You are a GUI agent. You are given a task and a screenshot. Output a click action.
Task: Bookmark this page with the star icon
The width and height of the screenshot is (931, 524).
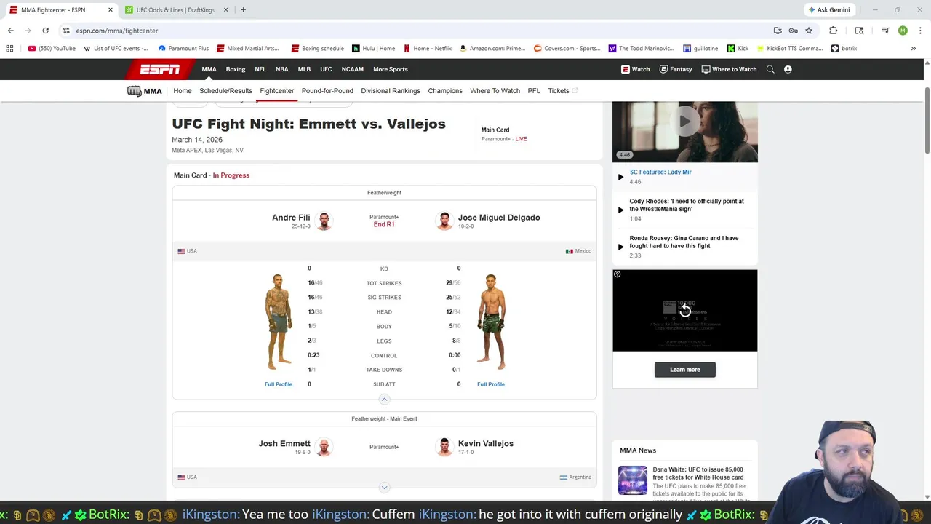809,31
